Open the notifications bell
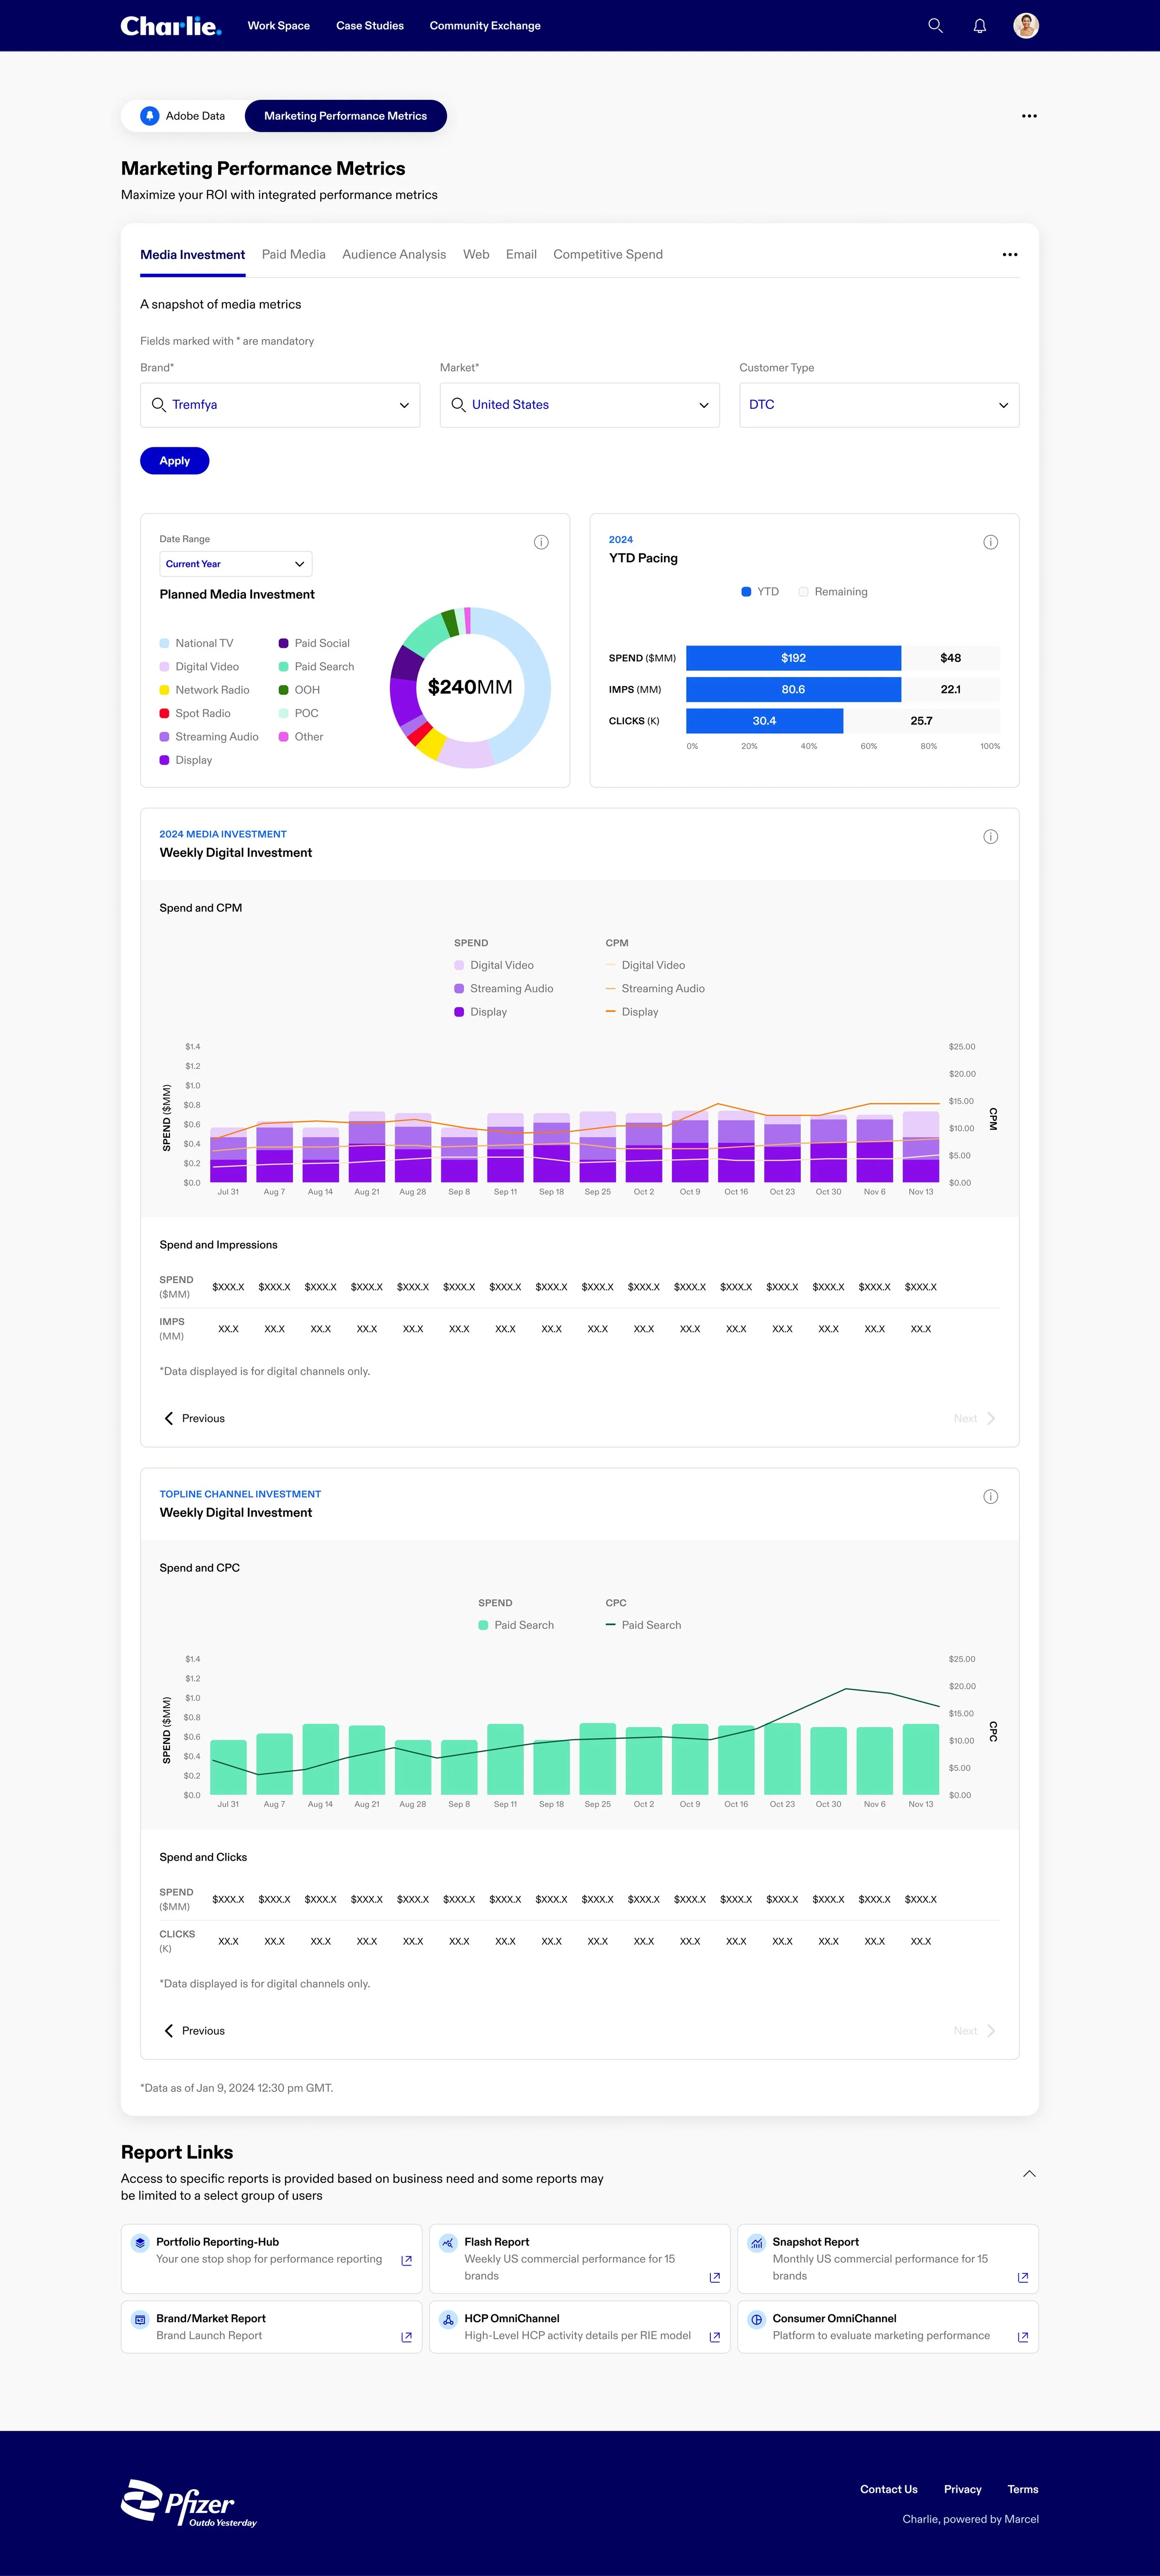Image resolution: width=1160 pixels, height=2576 pixels. (x=979, y=26)
